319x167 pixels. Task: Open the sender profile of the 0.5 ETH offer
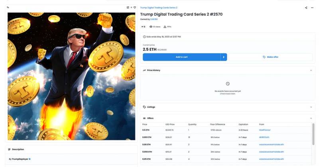coord(265,130)
